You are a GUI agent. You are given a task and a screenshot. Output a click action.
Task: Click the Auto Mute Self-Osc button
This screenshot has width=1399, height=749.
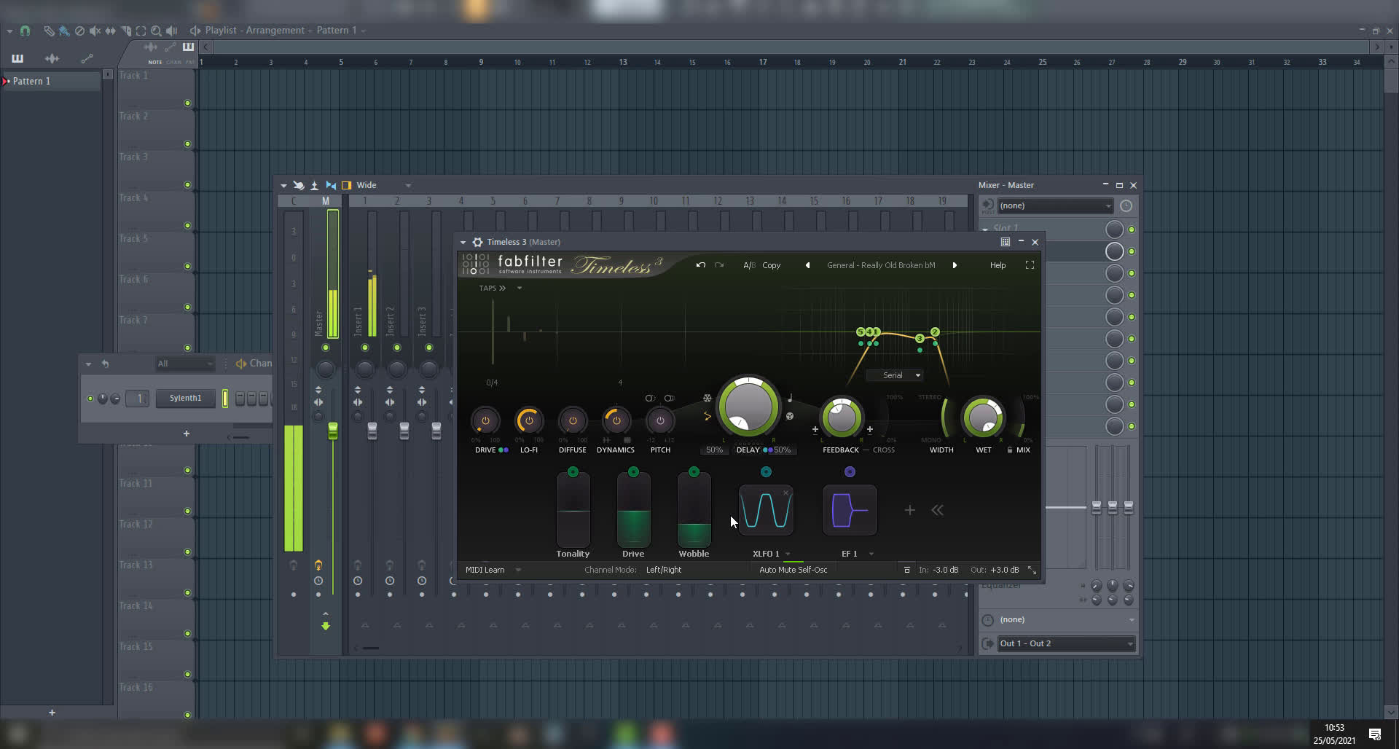793,570
